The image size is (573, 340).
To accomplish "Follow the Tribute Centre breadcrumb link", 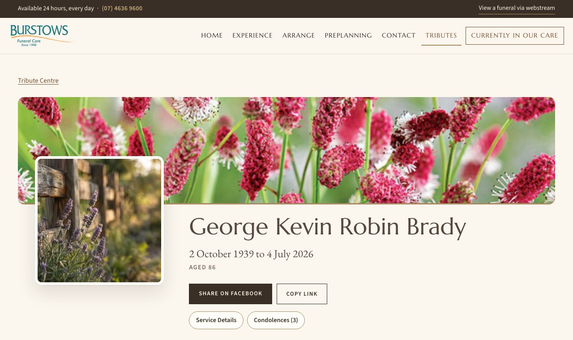I will [x=38, y=81].
